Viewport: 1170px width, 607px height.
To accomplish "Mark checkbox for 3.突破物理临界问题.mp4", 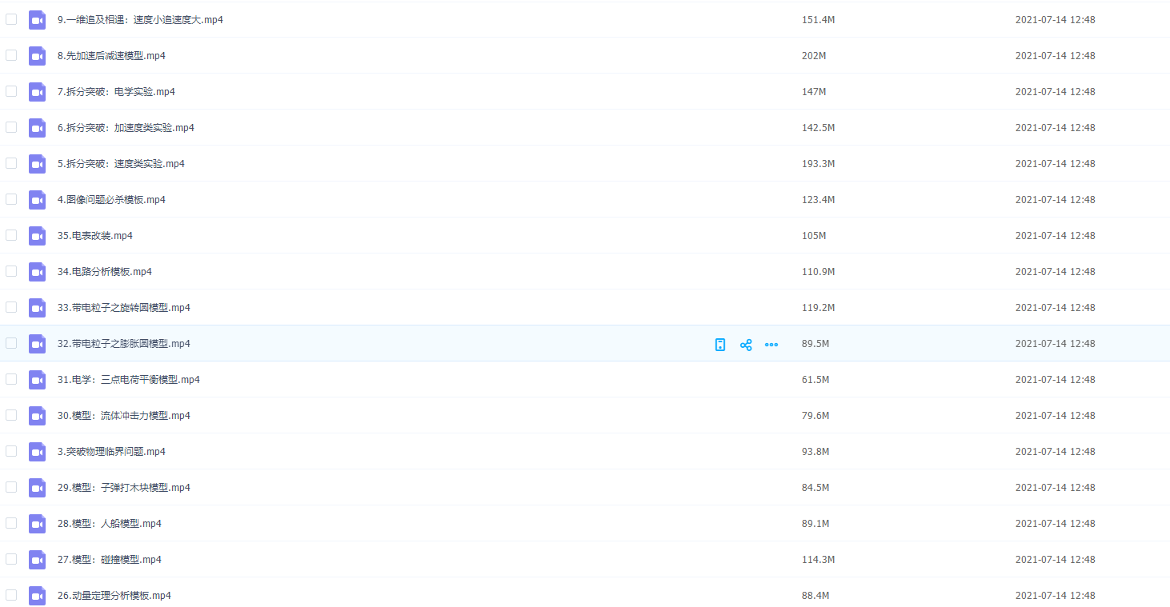I will (11, 451).
